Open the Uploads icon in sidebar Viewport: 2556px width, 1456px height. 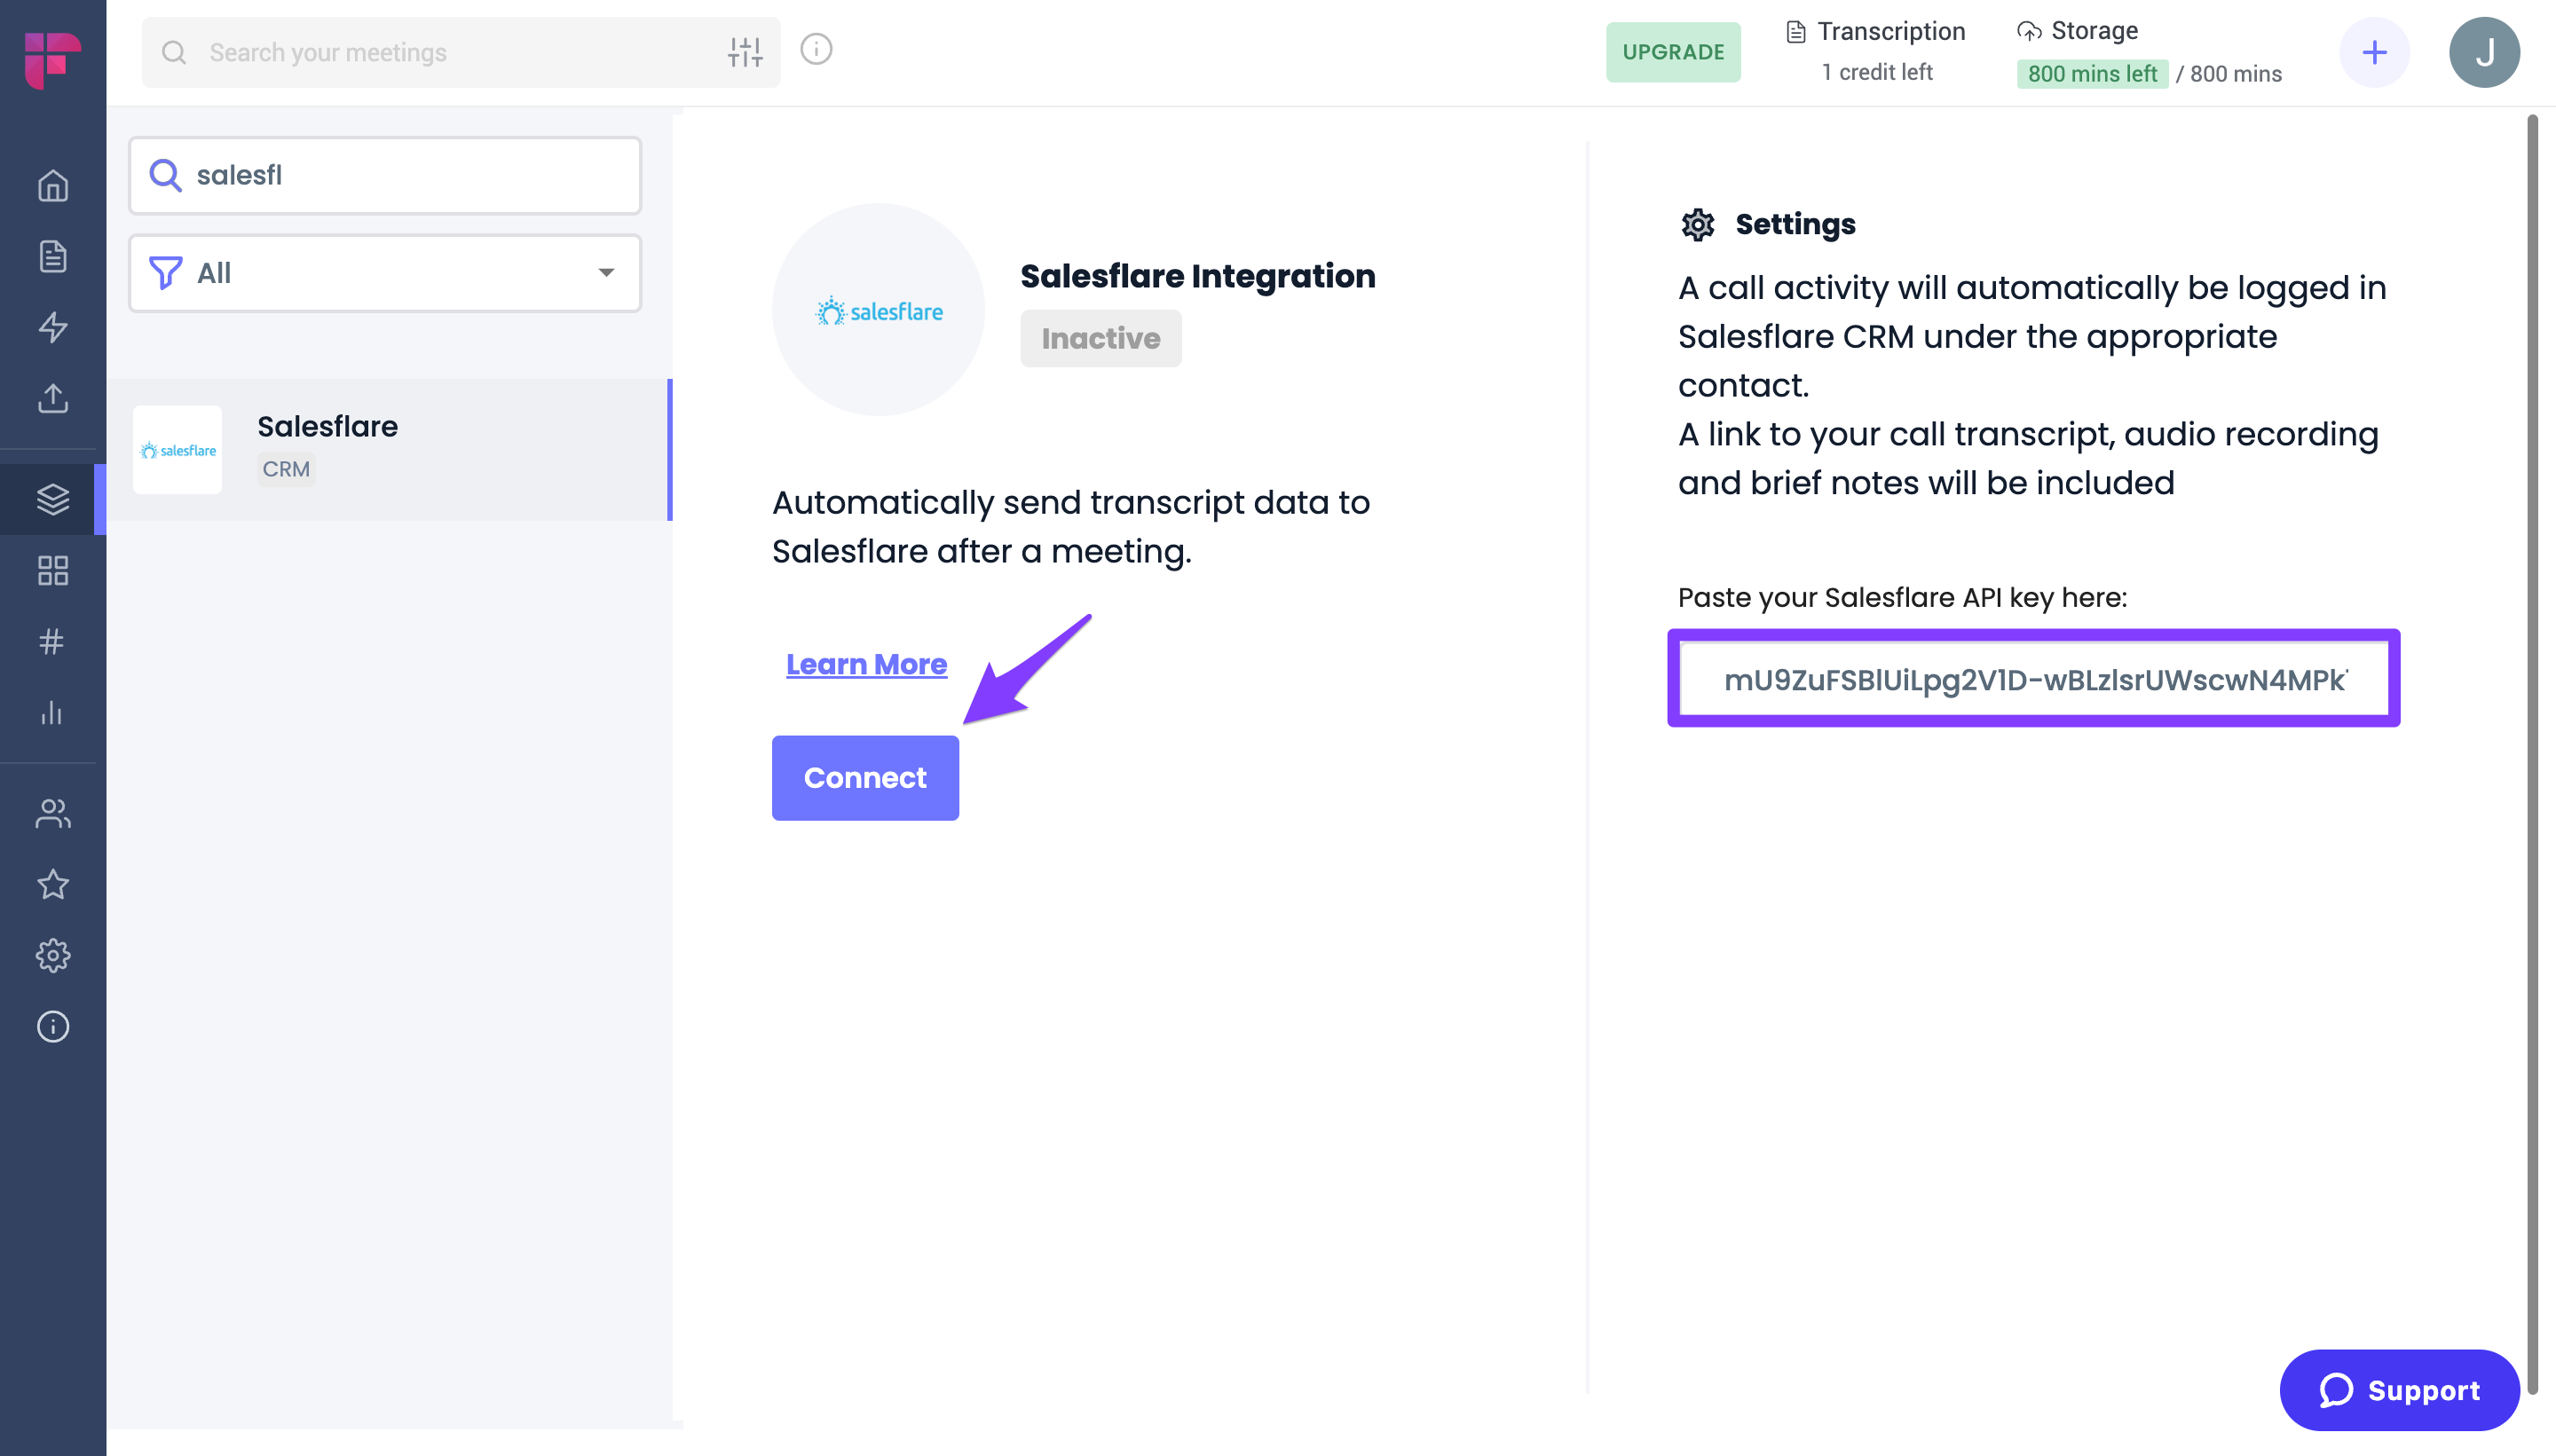point(52,399)
